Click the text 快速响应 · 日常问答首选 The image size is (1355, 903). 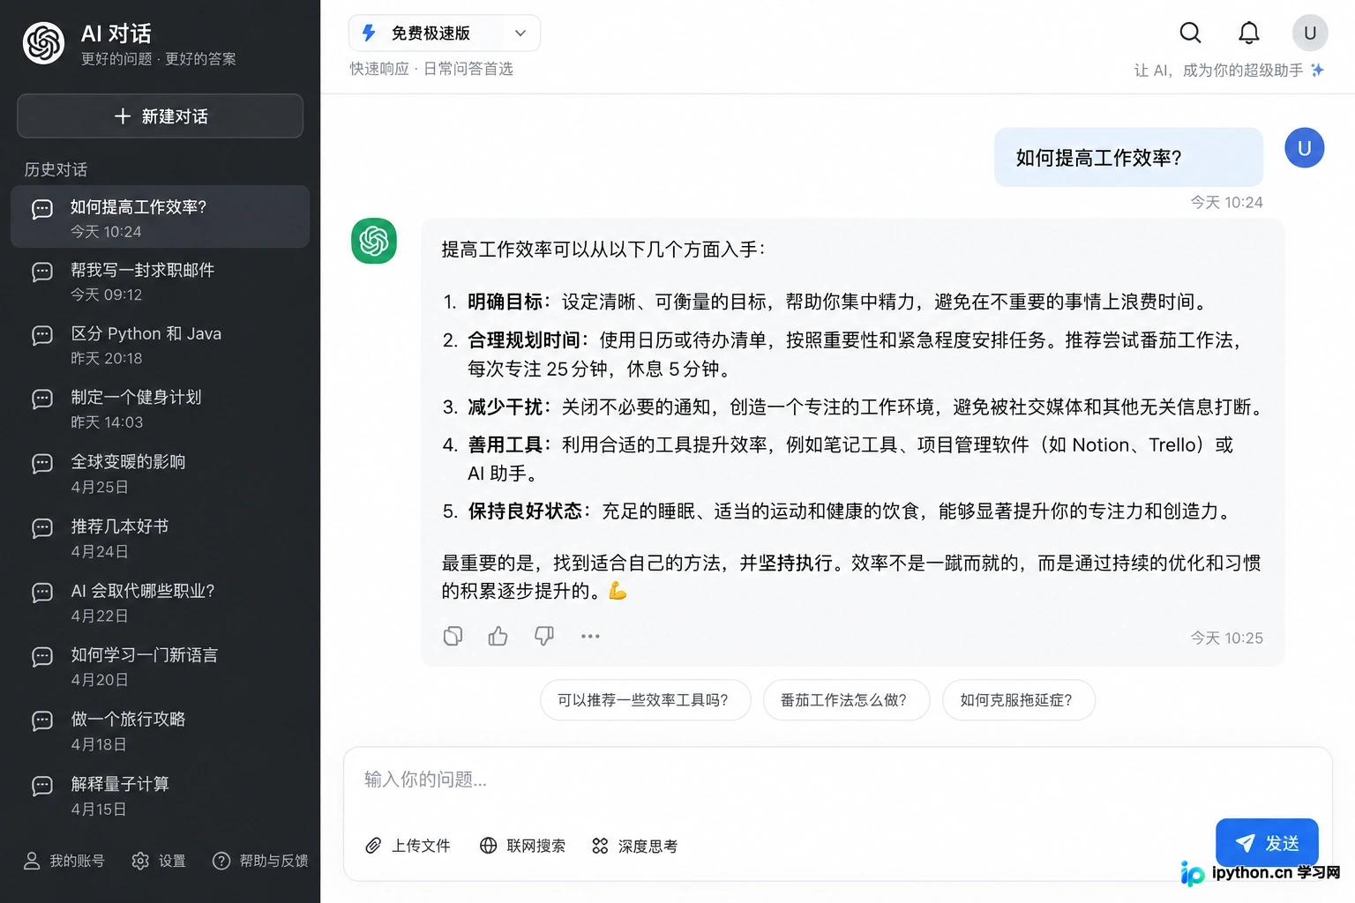click(430, 69)
